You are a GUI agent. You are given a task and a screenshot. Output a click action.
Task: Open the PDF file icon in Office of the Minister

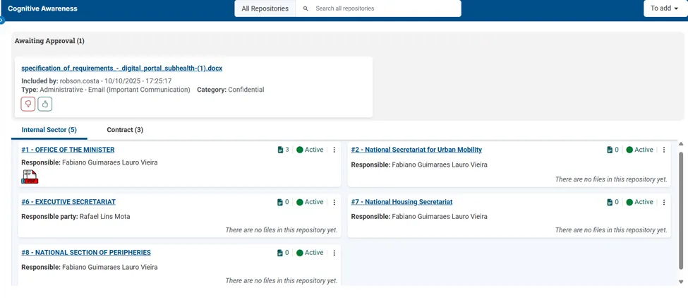click(30, 177)
